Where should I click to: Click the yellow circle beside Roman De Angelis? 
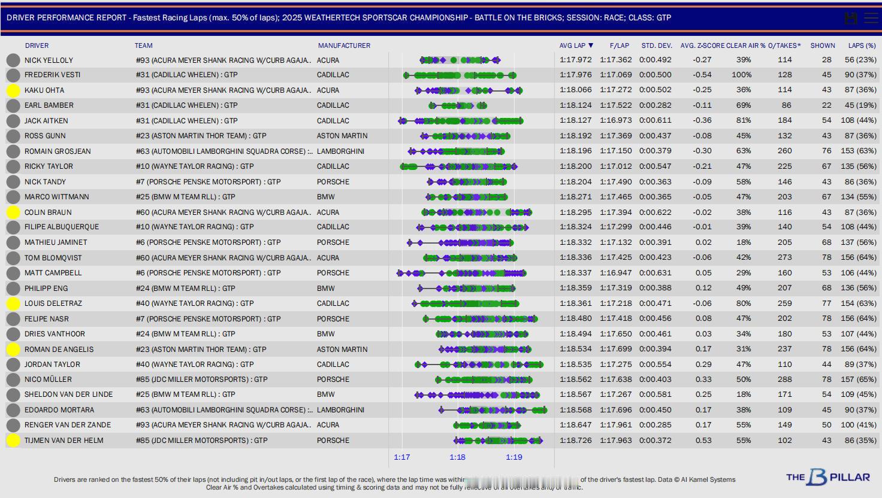13,350
